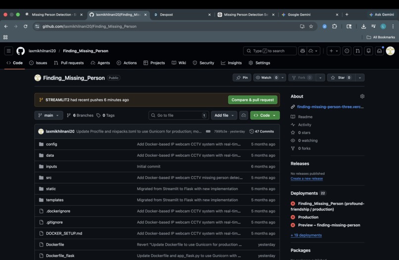
Task: Focus the Type / to search box
Action: [x=270, y=51]
